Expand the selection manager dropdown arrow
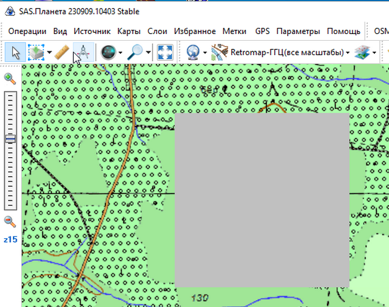389x307 pixels. pos(50,53)
